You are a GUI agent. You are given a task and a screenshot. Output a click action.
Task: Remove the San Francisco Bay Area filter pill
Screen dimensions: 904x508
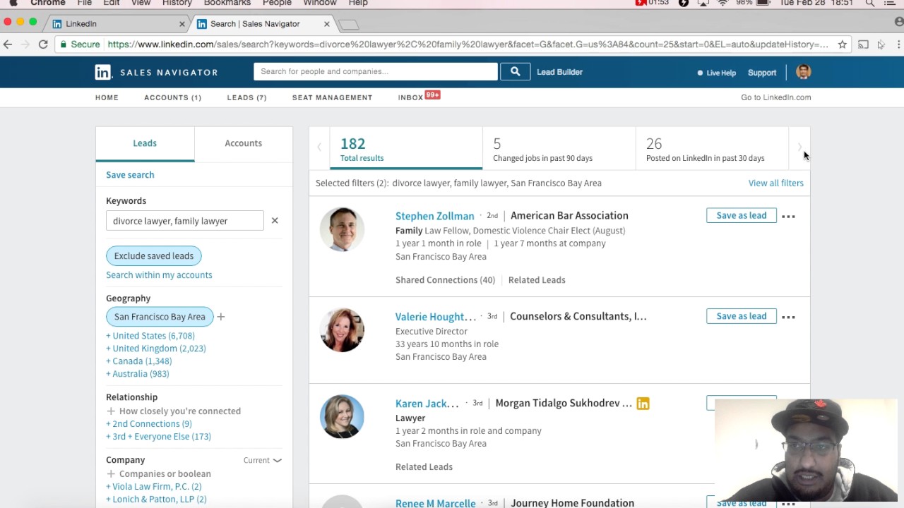click(160, 317)
